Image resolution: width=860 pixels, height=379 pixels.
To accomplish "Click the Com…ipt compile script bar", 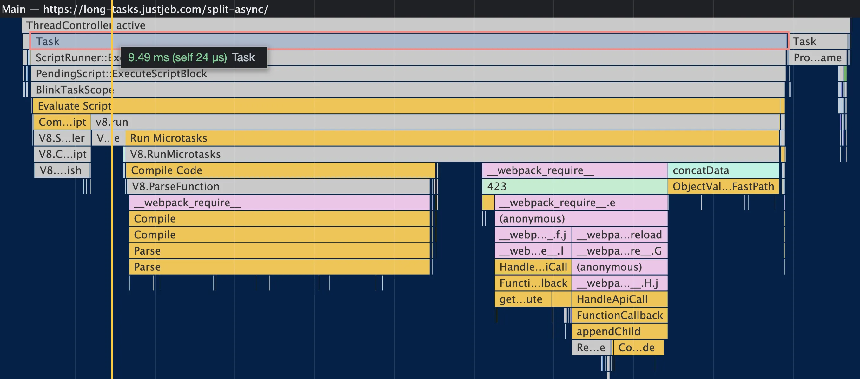I will [x=62, y=122].
